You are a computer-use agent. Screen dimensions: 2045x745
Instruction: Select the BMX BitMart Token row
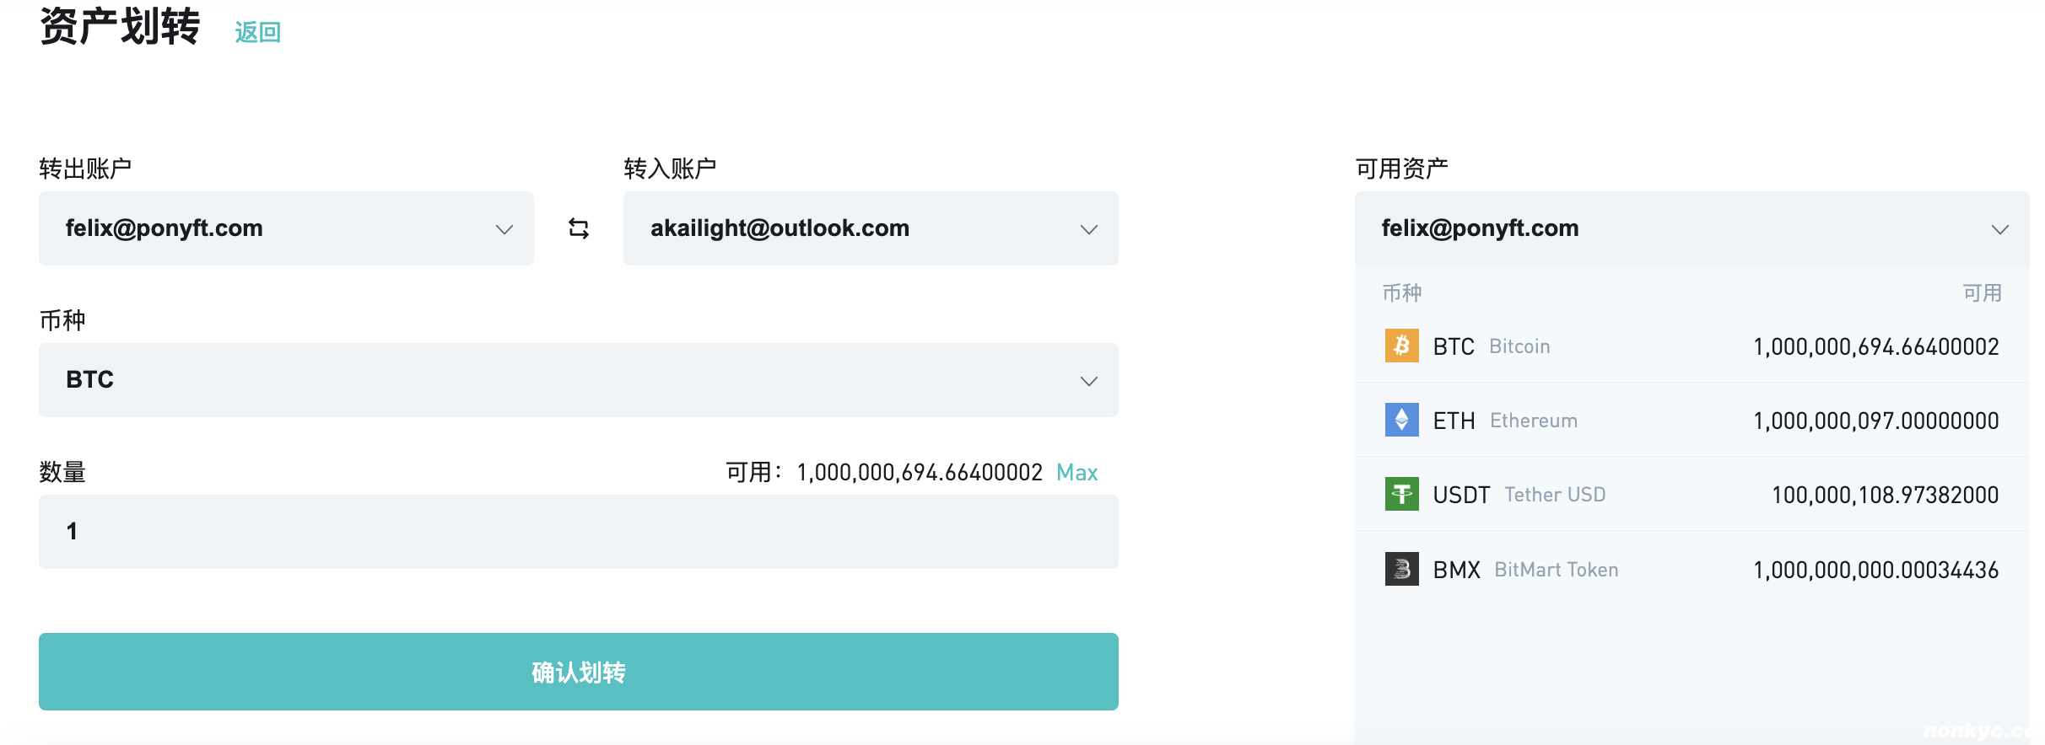tap(1691, 570)
